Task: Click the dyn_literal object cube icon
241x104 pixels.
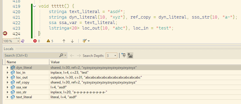Action: 13,67
